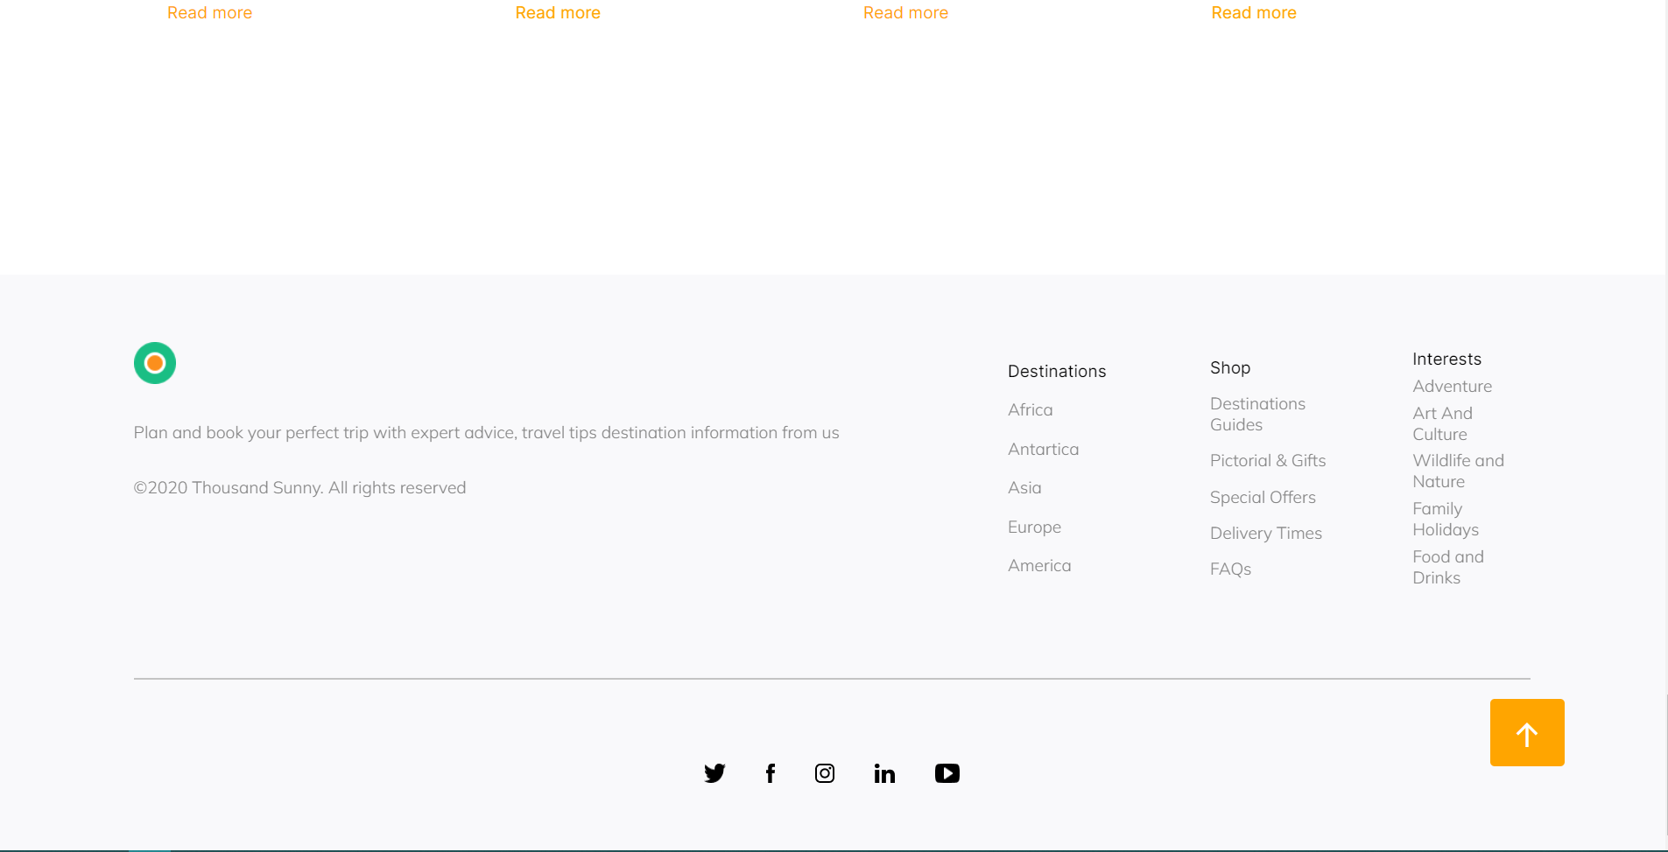Click the Interests footer heading
Image resolution: width=1668 pixels, height=852 pixels.
(1446, 360)
